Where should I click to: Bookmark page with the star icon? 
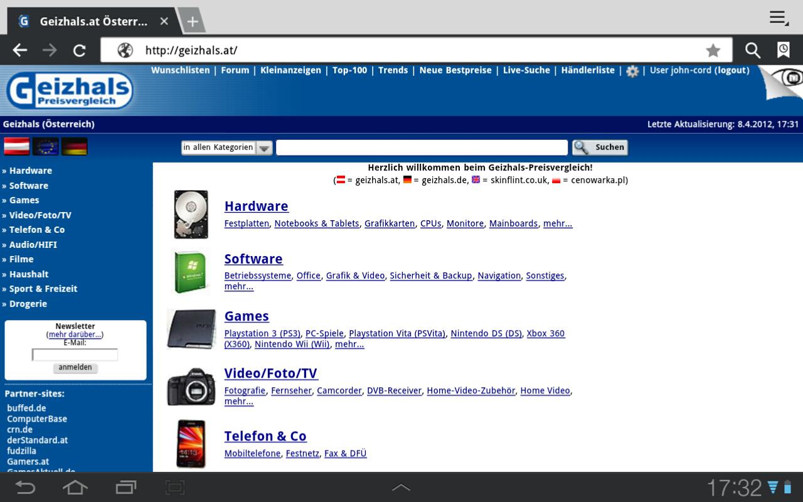tap(713, 50)
